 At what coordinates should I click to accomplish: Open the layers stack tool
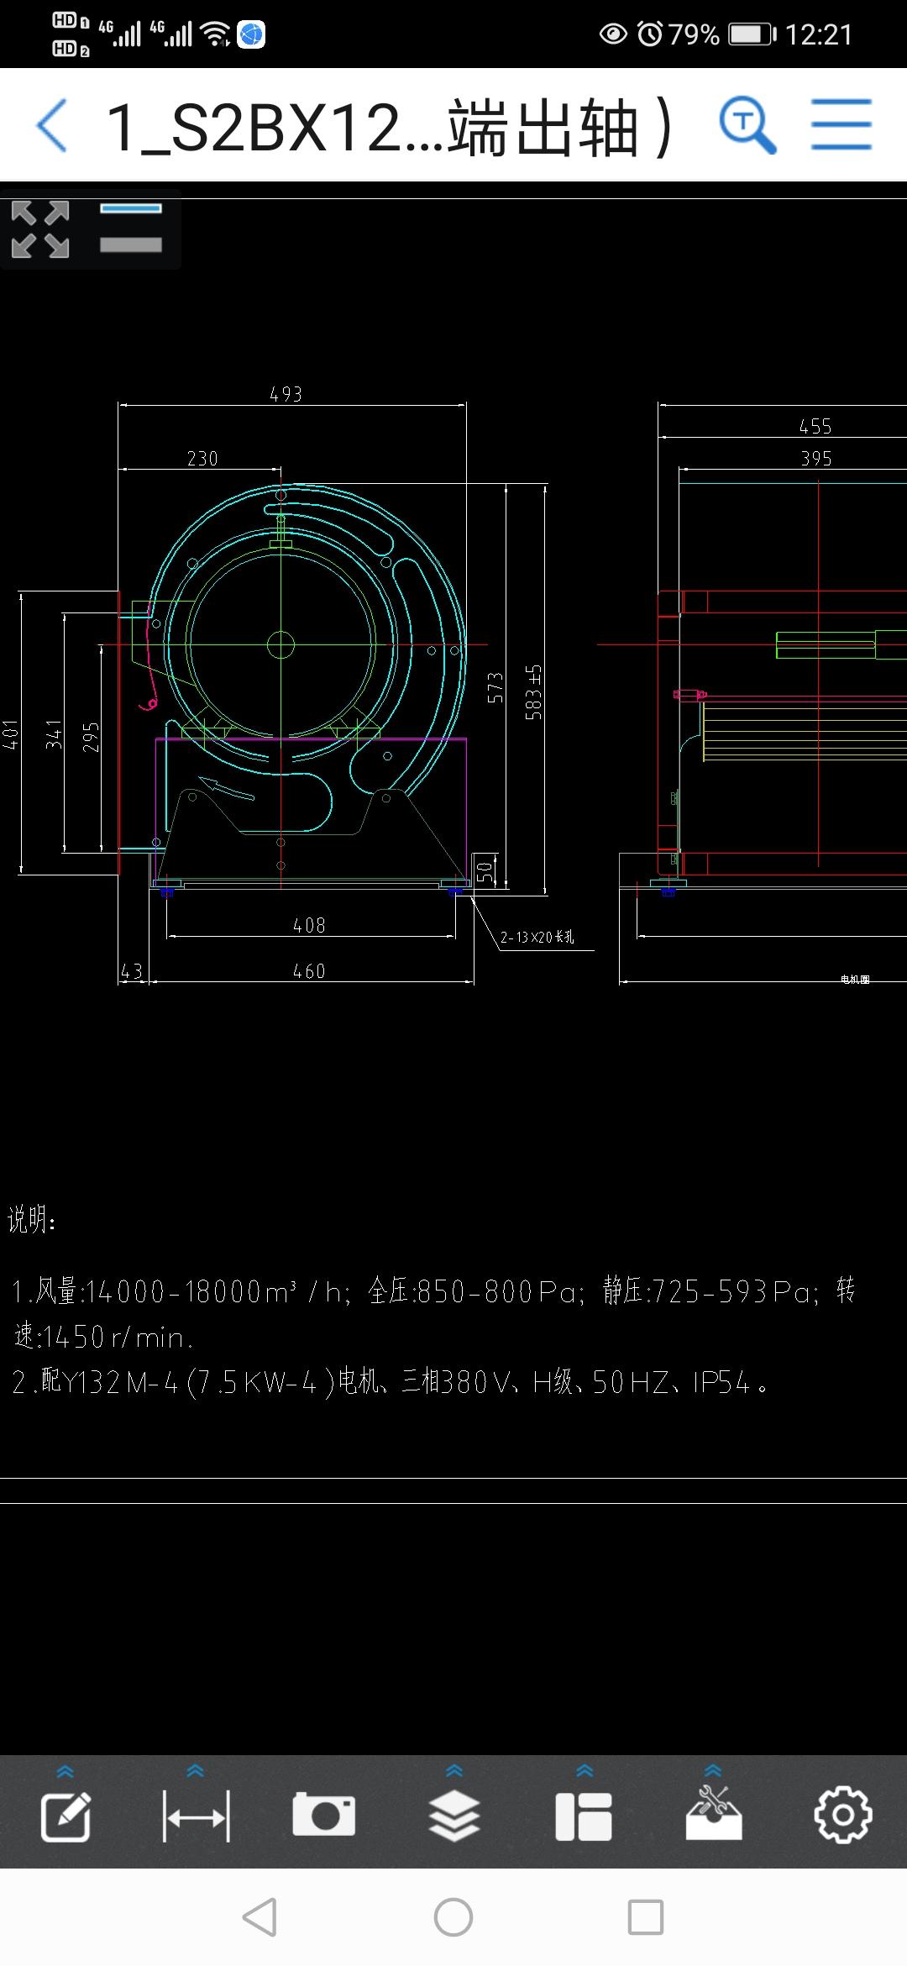pos(454,1816)
